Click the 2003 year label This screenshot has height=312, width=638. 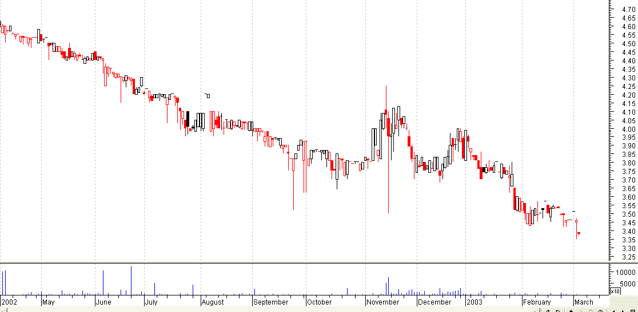474,302
